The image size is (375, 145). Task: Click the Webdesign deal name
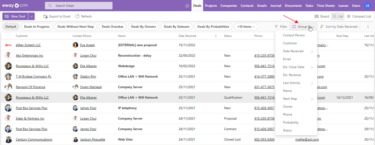click(126, 66)
